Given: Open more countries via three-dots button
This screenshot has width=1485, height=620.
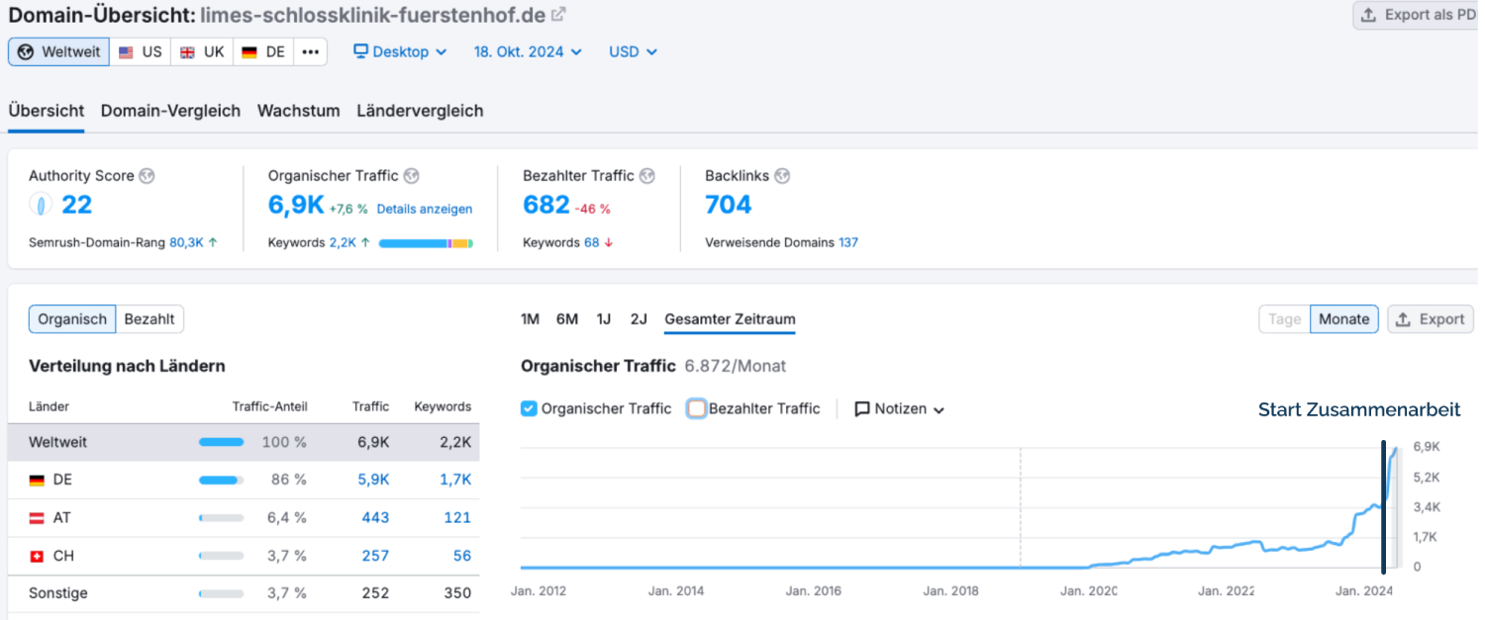Looking at the screenshot, I should (x=310, y=52).
